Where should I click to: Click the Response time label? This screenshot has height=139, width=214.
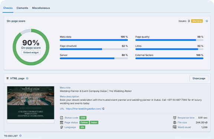pyautogui.click(x=186, y=118)
